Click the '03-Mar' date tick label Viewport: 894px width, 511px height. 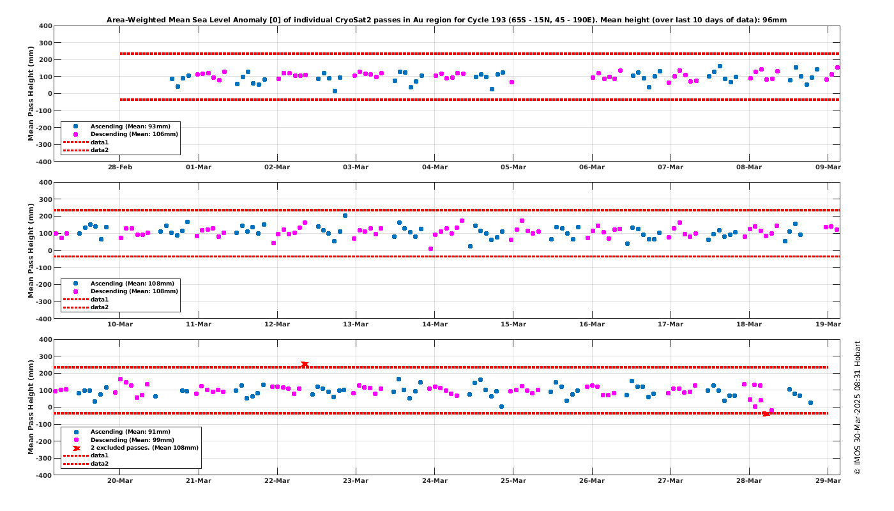pyautogui.click(x=356, y=167)
